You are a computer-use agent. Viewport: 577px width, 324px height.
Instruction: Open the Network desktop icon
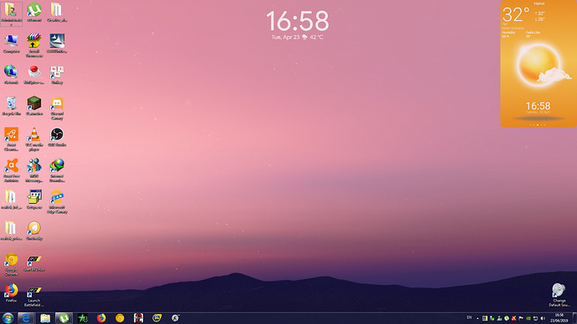click(x=11, y=74)
